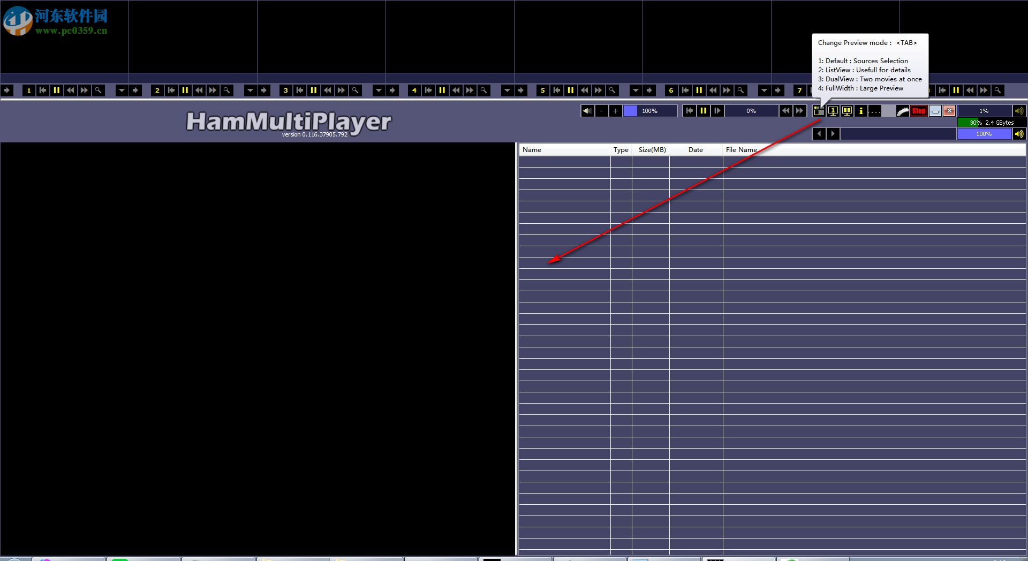Rewind all players to start

pyautogui.click(x=690, y=111)
